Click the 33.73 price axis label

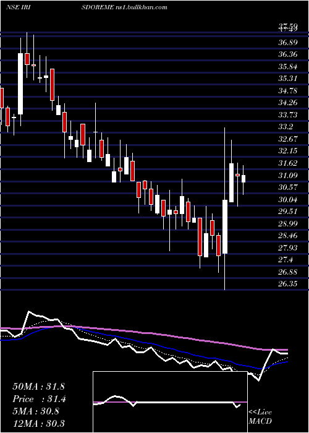point(288,115)
